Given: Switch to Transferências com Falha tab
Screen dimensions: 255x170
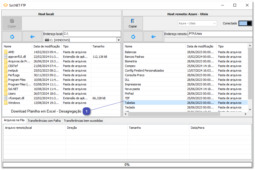Looking at the screenshot, I should tap(44, 121).
